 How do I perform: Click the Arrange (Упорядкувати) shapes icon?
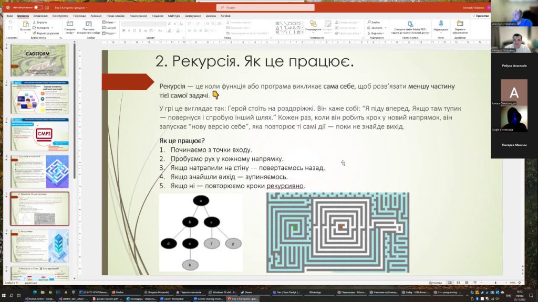pos(314,26)
